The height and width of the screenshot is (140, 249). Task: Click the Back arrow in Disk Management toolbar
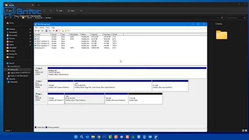[36, 31]
